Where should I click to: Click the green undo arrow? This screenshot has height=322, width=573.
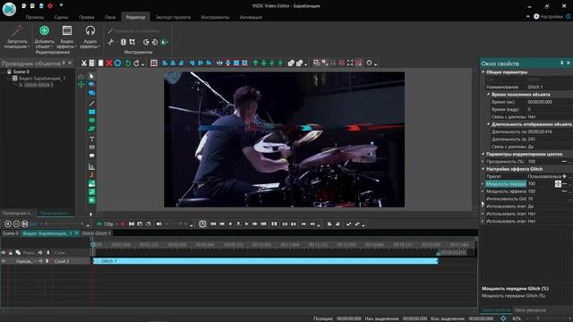tap(127, 64)
